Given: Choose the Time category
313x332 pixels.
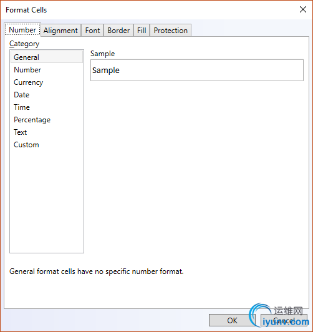Looking at the screenshot, I should [47, 107].
